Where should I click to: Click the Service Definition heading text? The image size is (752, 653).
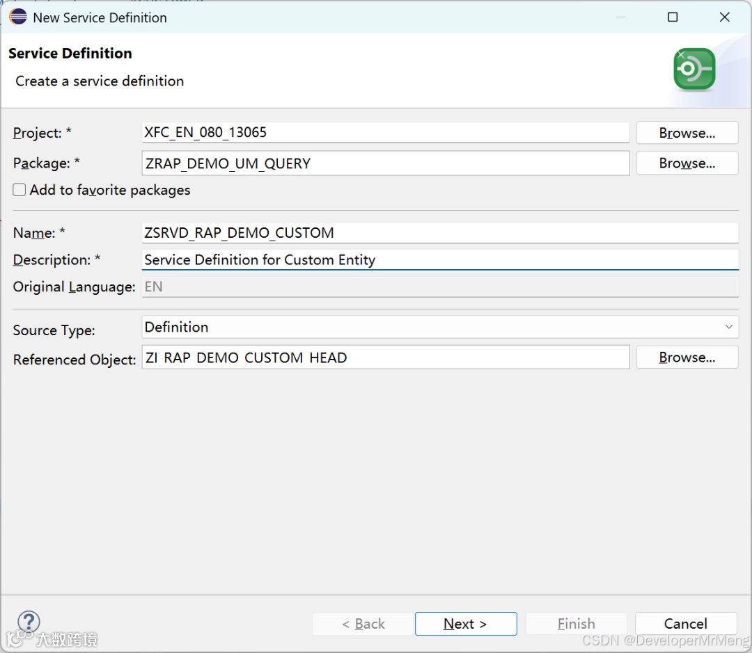click(70, 53)
